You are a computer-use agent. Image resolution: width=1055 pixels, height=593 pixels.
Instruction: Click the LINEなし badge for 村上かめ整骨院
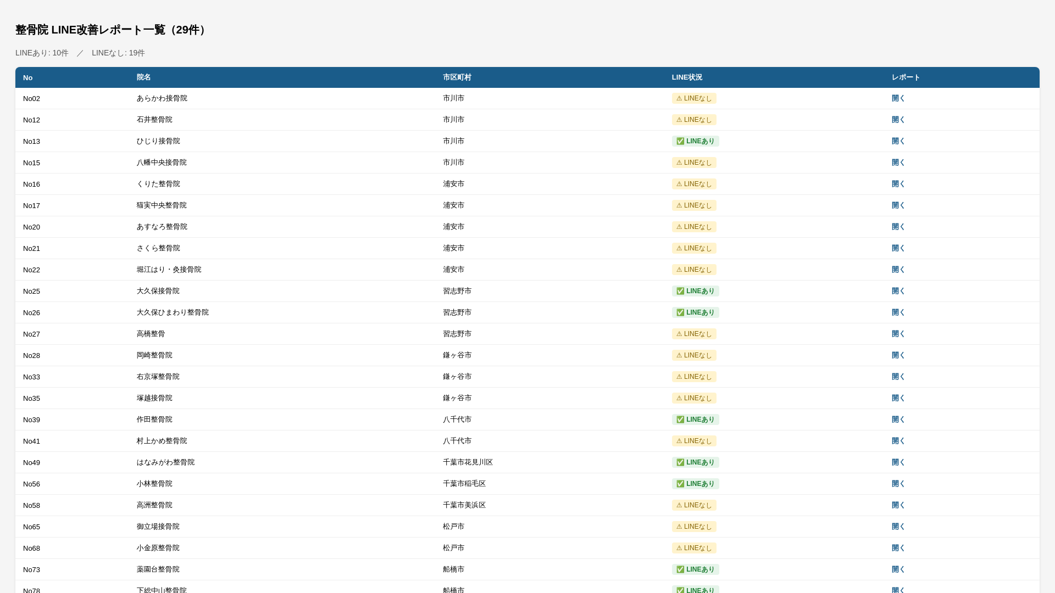[694, 441]
